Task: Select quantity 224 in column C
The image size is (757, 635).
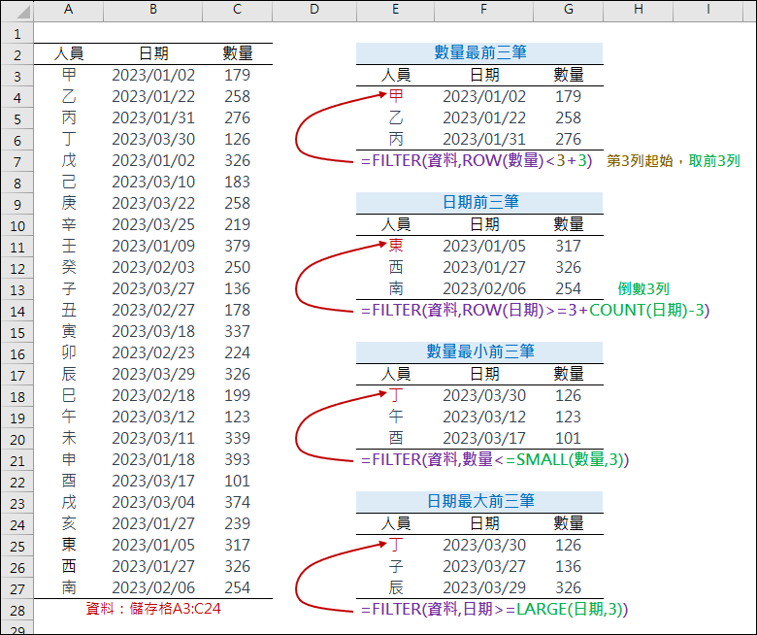Action: (237, 352)
